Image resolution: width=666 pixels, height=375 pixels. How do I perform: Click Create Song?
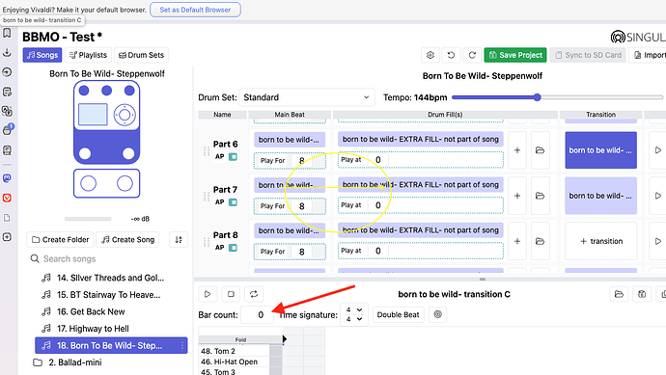(127, 240)
